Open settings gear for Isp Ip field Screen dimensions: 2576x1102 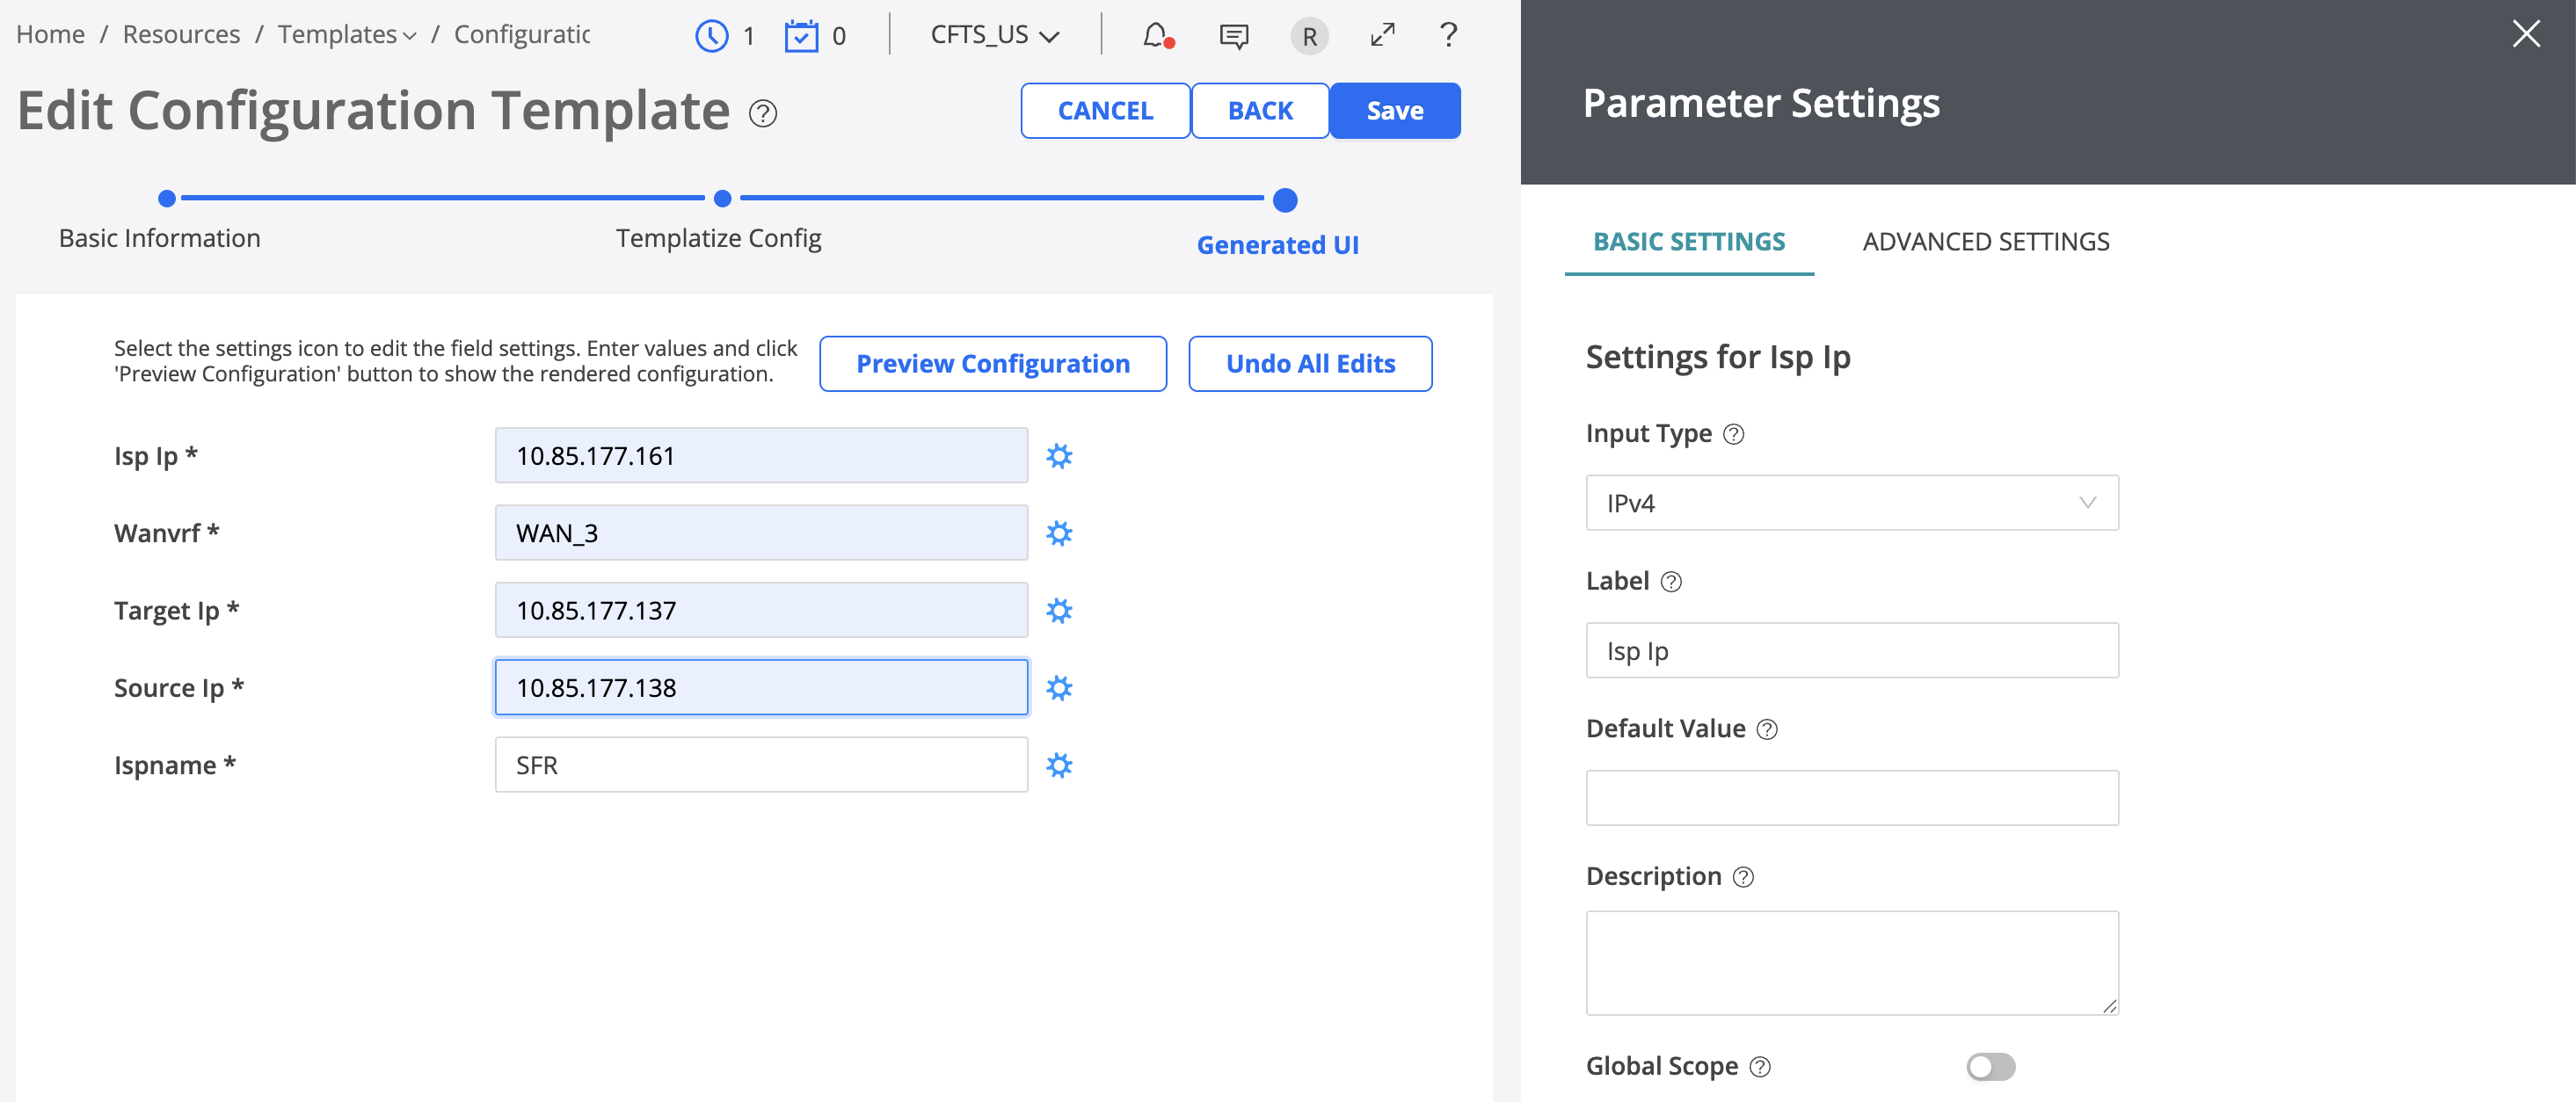coord(1059,456)
